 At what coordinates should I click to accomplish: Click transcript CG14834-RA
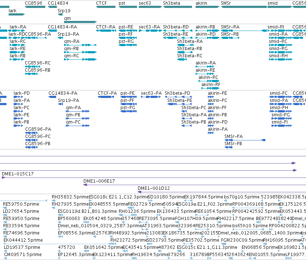62,27
